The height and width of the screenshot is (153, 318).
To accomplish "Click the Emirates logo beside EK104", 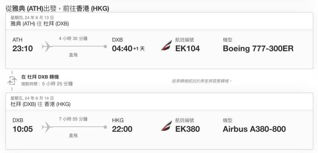I will coord(167,45).
